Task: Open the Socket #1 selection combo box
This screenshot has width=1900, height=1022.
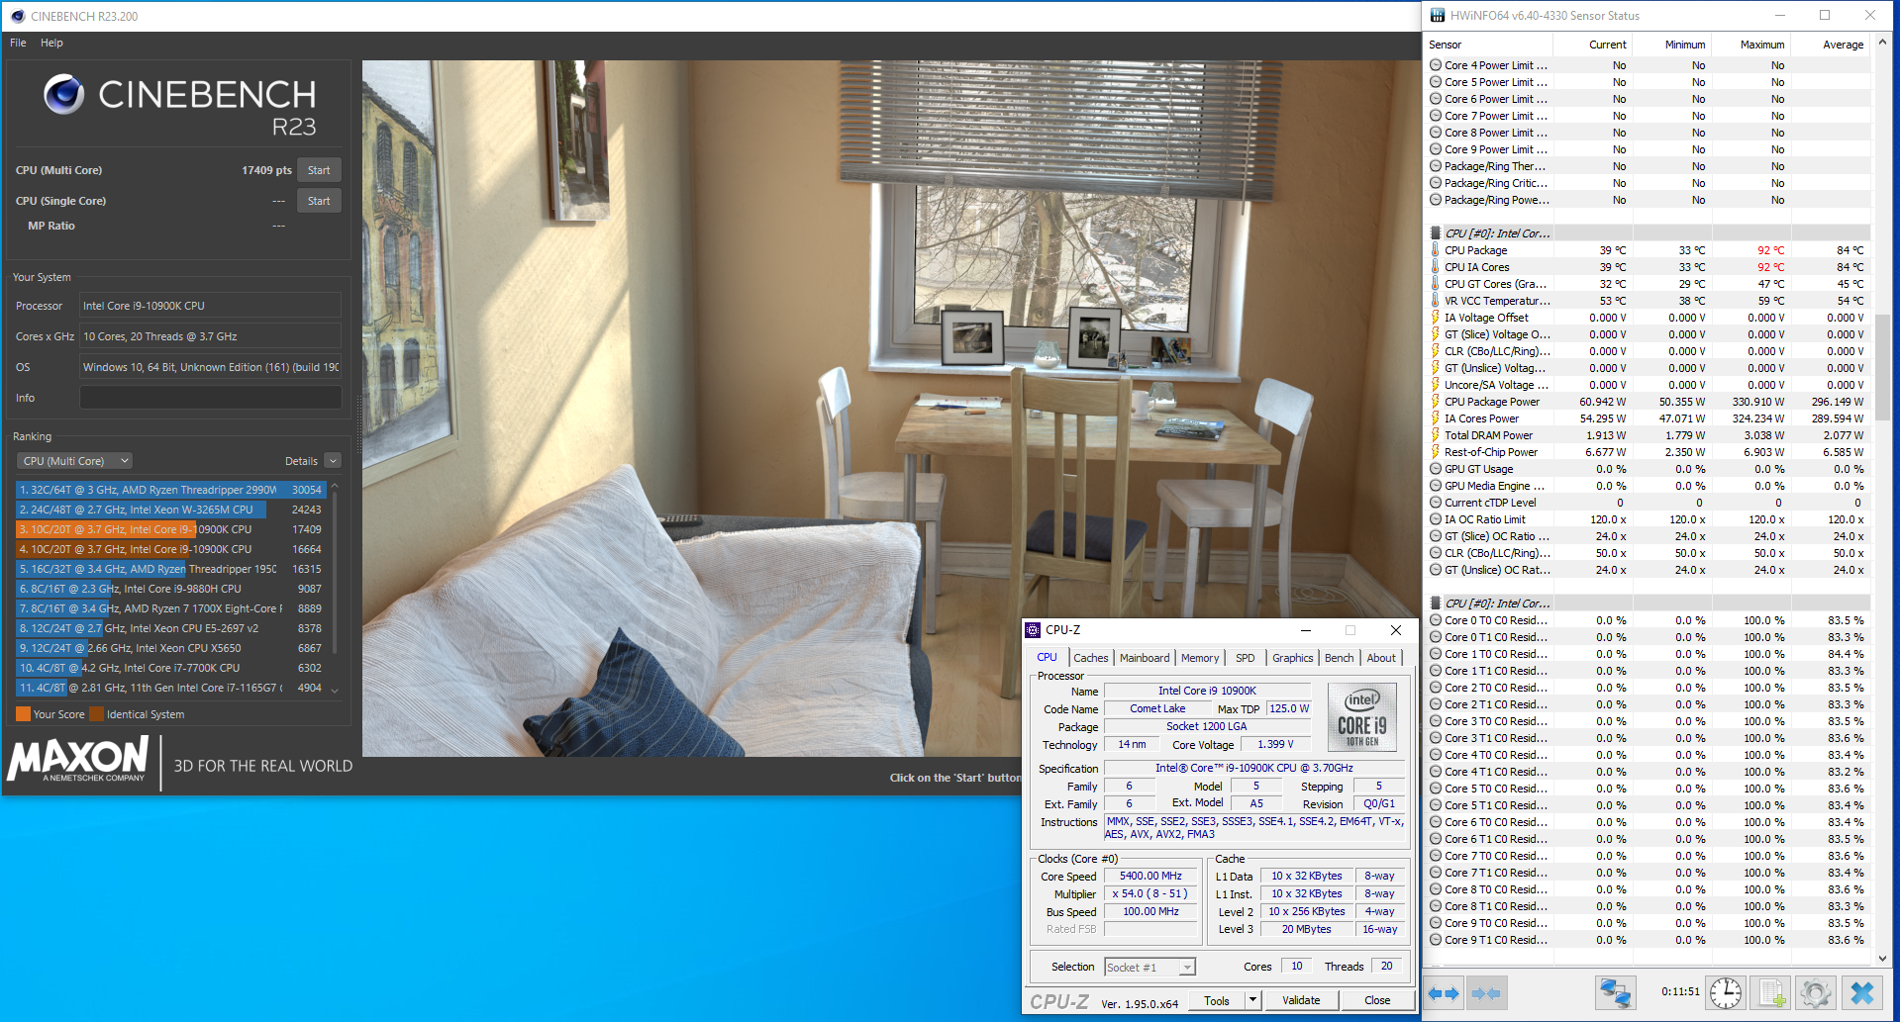Action: point(1150,968)
